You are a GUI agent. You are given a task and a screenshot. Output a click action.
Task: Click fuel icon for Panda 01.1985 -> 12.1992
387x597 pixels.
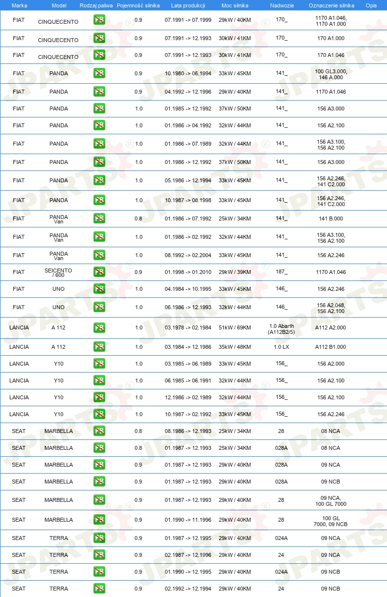(x=99, y=109)
